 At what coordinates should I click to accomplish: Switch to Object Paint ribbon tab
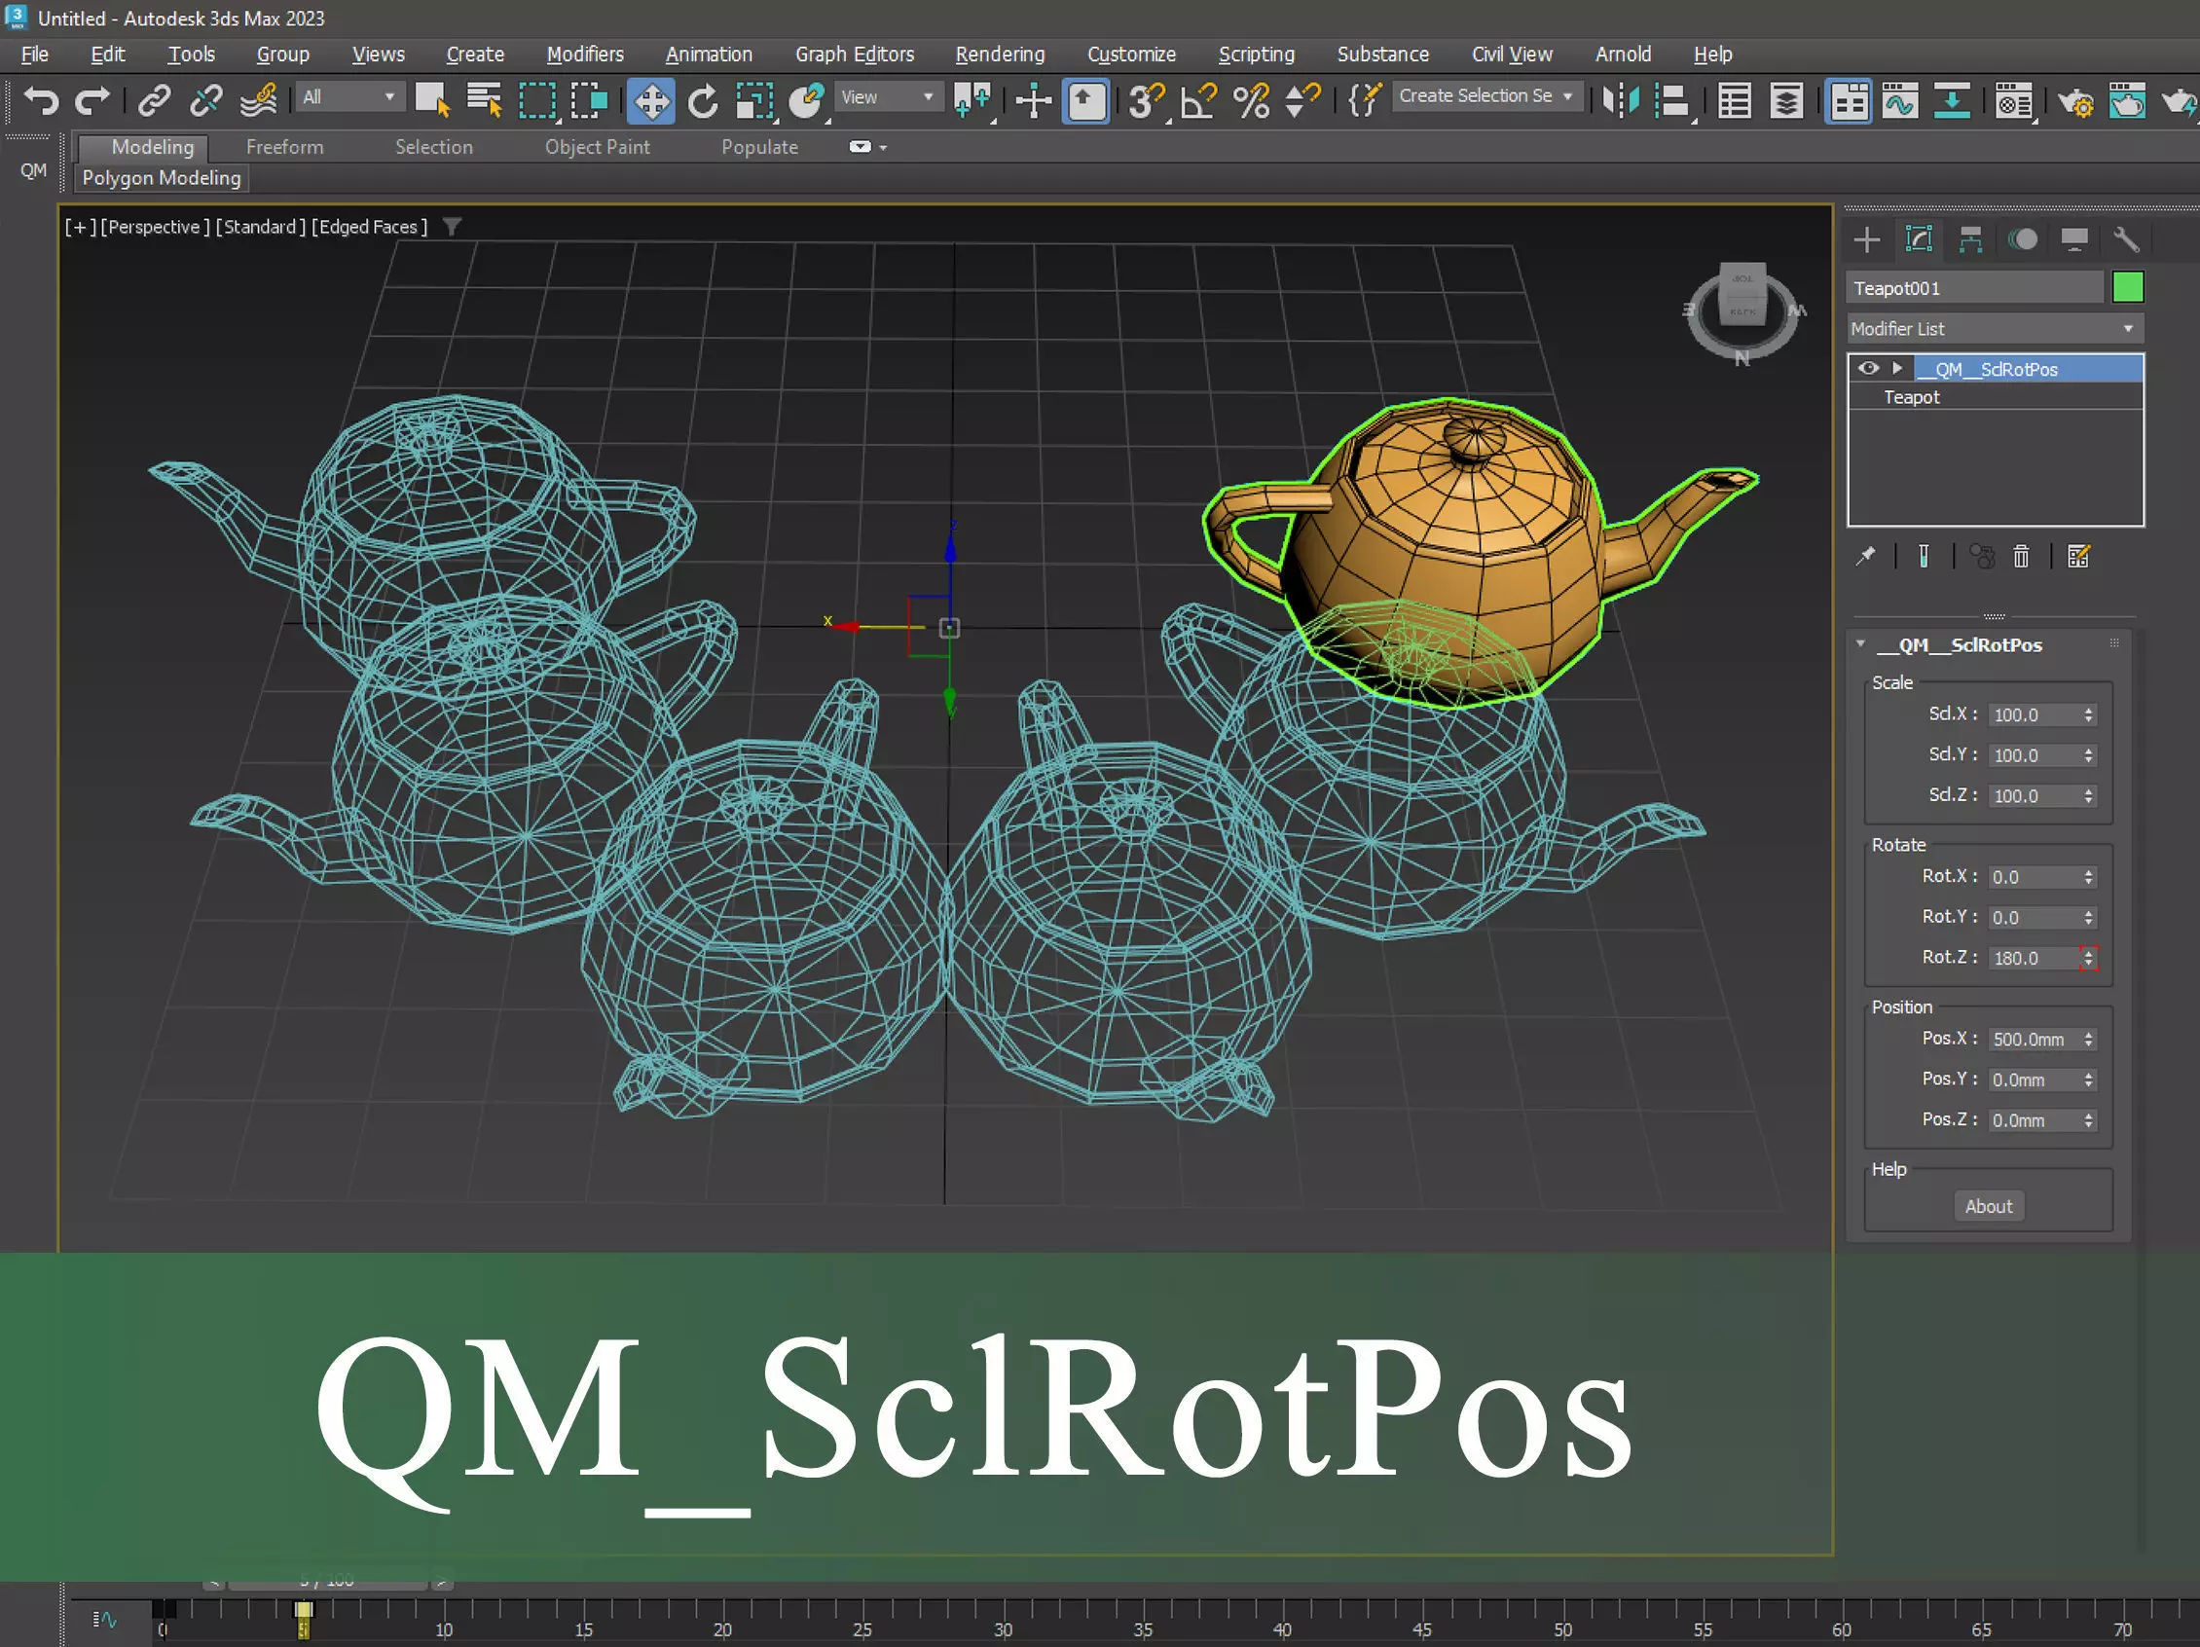597,146
